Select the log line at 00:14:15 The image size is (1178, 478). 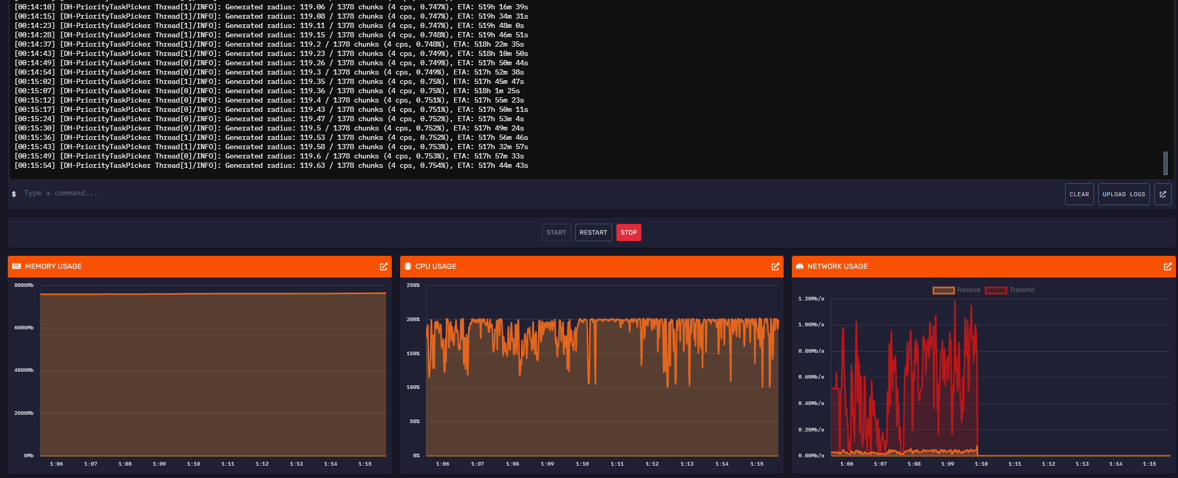point(272,17)
